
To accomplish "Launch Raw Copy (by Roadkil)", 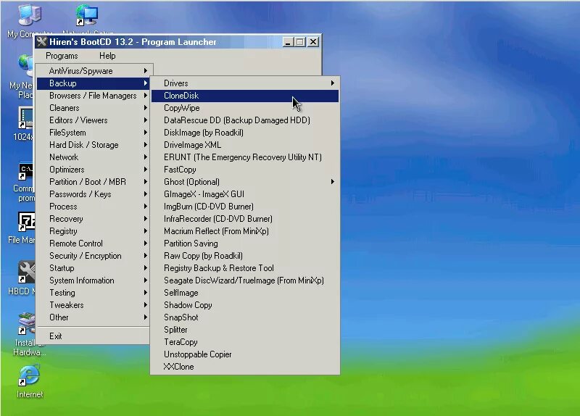I will tap(245, 256).
